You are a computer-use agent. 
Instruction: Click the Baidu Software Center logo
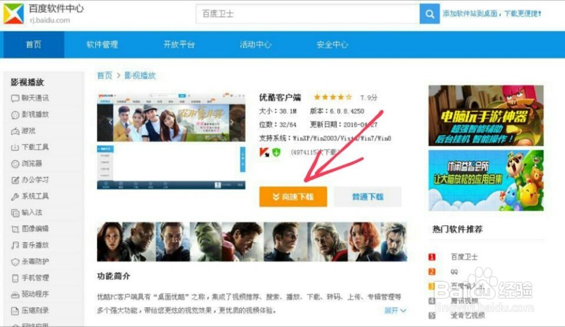point(14,14)
